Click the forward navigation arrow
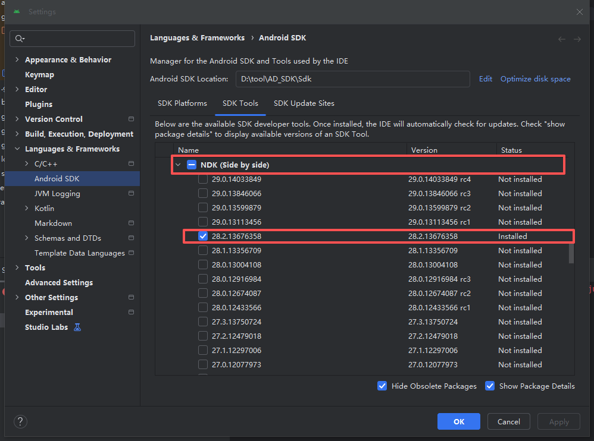The height and width of the screenshot is (441, 594). [577, 39]
